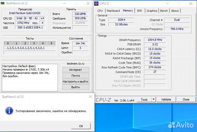197x132 pixels.
Task: Go to the About tab
Action: tap(175, 11)
